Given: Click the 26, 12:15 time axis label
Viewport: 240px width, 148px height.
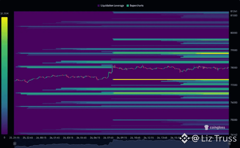Looking at the screenshot, I should pos(148,138).
